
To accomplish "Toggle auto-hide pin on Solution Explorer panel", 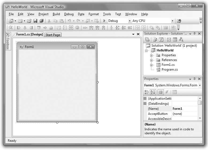I will pos(194,34).
